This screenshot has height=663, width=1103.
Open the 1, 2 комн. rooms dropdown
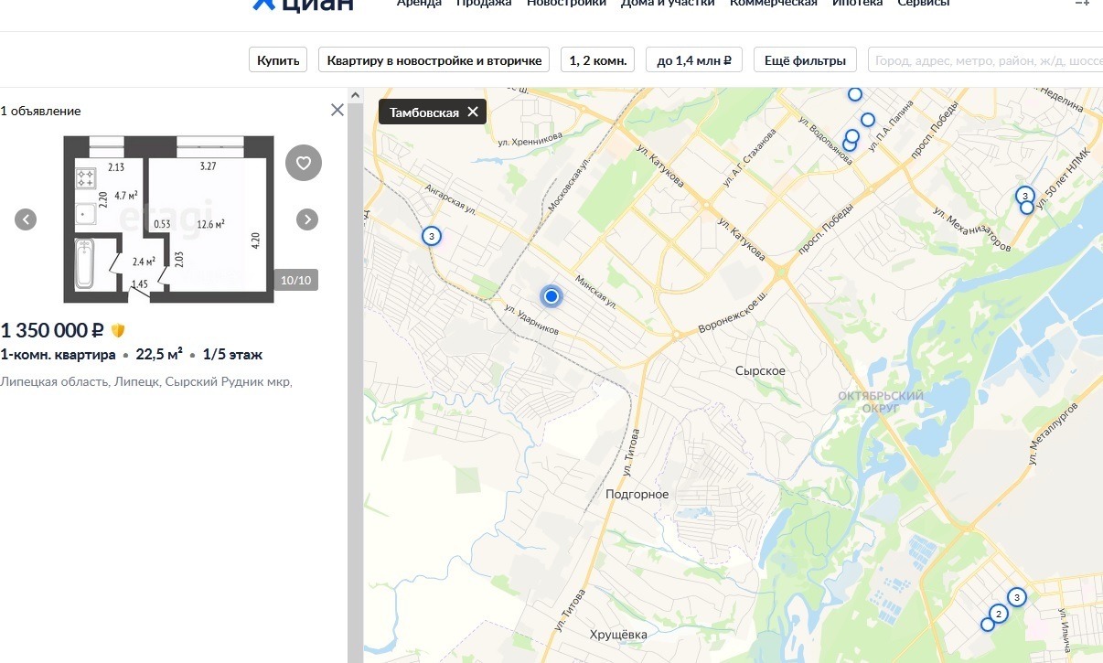(x=597, y=60)
